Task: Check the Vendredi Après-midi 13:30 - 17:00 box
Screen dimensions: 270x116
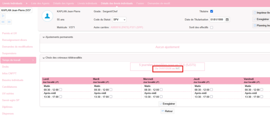Action: coord(262,97)
